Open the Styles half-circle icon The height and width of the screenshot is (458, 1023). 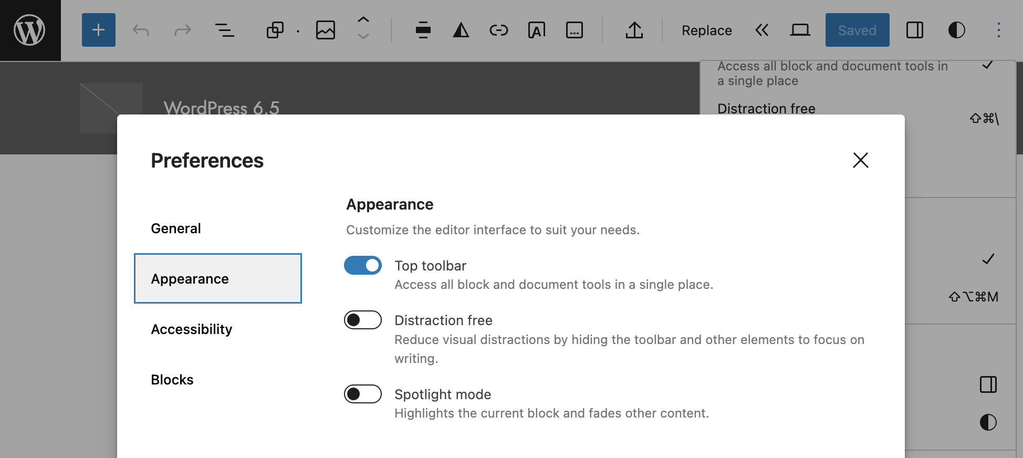[956, 30]
